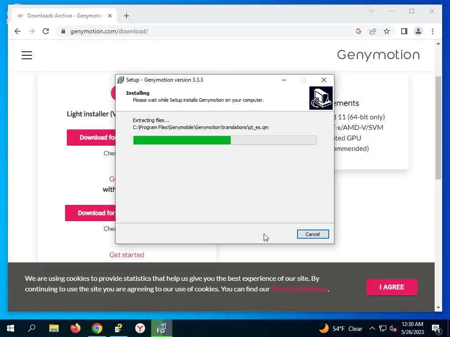This screenshot has width=450, height=337.
Task: Click the bold 'Installing' heading
Action: point(138,93)
